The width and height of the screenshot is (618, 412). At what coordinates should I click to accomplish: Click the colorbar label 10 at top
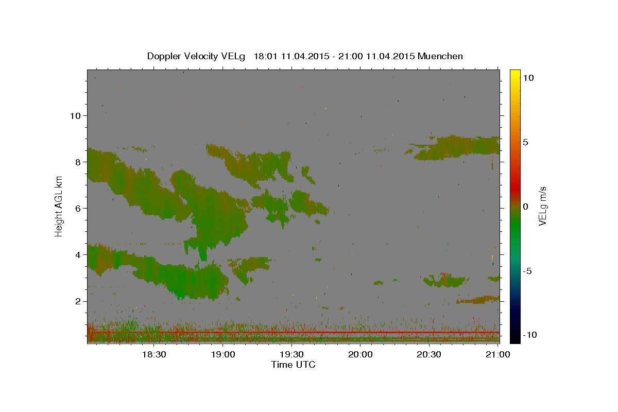click(x=528, y=77)
